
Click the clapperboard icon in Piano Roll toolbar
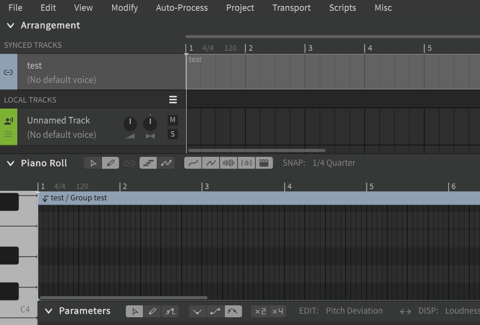(264, 163)
